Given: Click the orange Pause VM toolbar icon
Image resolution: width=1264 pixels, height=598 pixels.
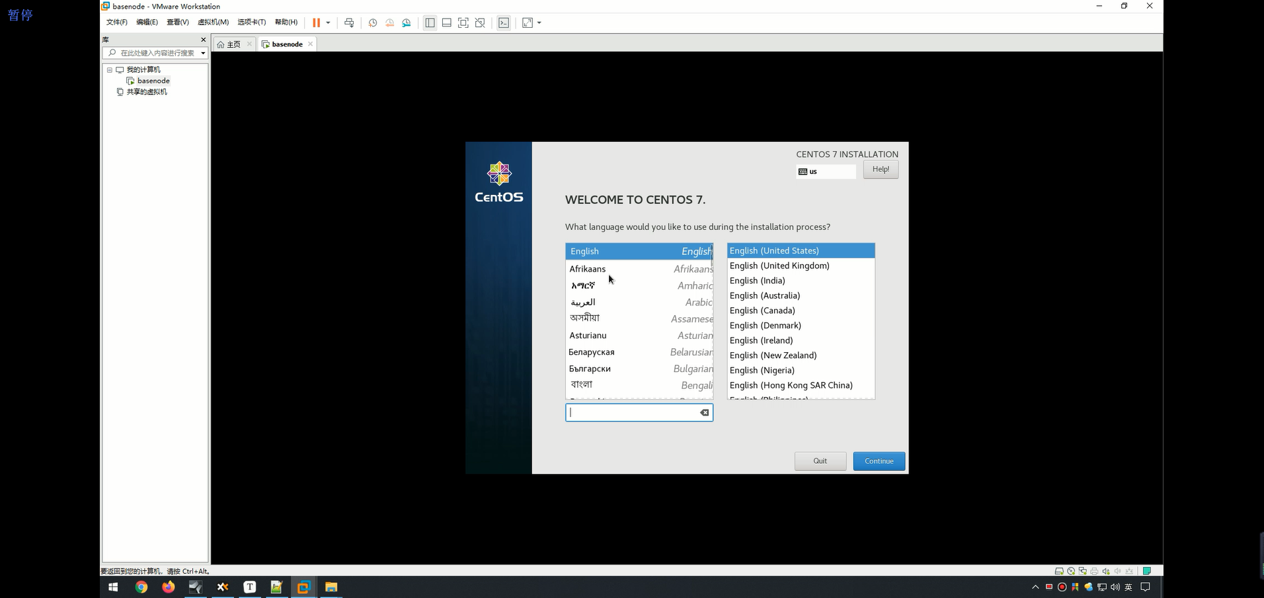Looking at the screenshot, I should [x=316, y=22].
